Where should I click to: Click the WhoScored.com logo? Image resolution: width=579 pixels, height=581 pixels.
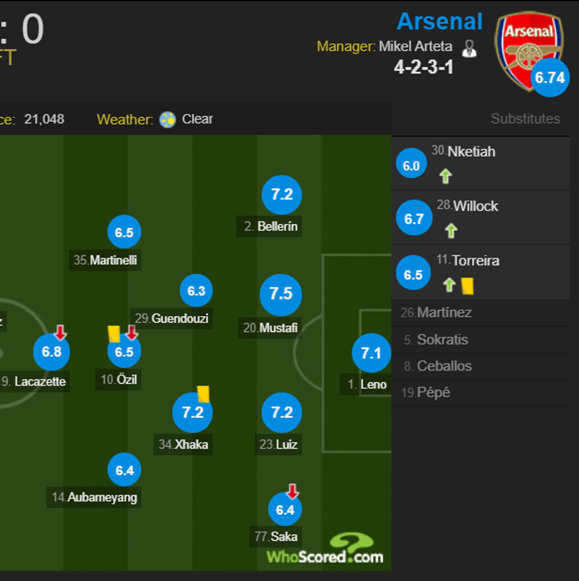coord(324,552)
